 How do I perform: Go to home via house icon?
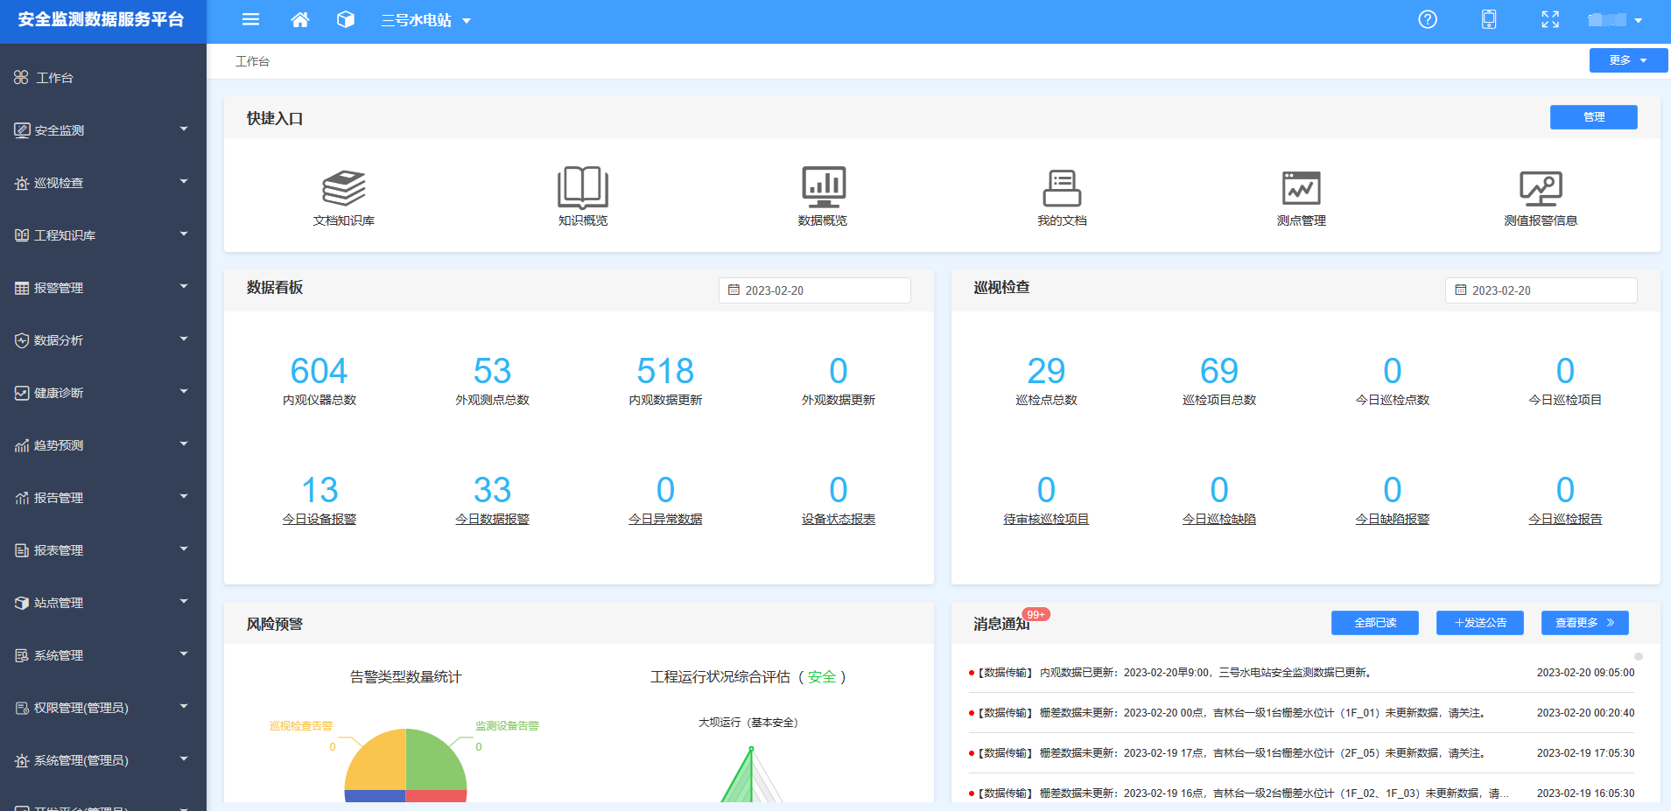pyautogui.click(x=299, y=19)
